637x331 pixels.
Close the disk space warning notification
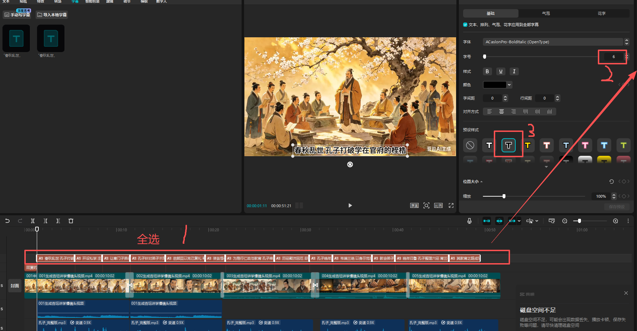(x=626, y=293)
